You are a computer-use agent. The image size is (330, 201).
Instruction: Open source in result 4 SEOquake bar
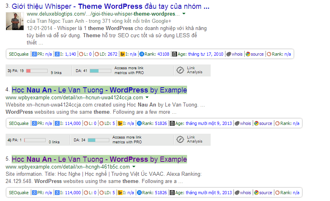coord(266,123)
